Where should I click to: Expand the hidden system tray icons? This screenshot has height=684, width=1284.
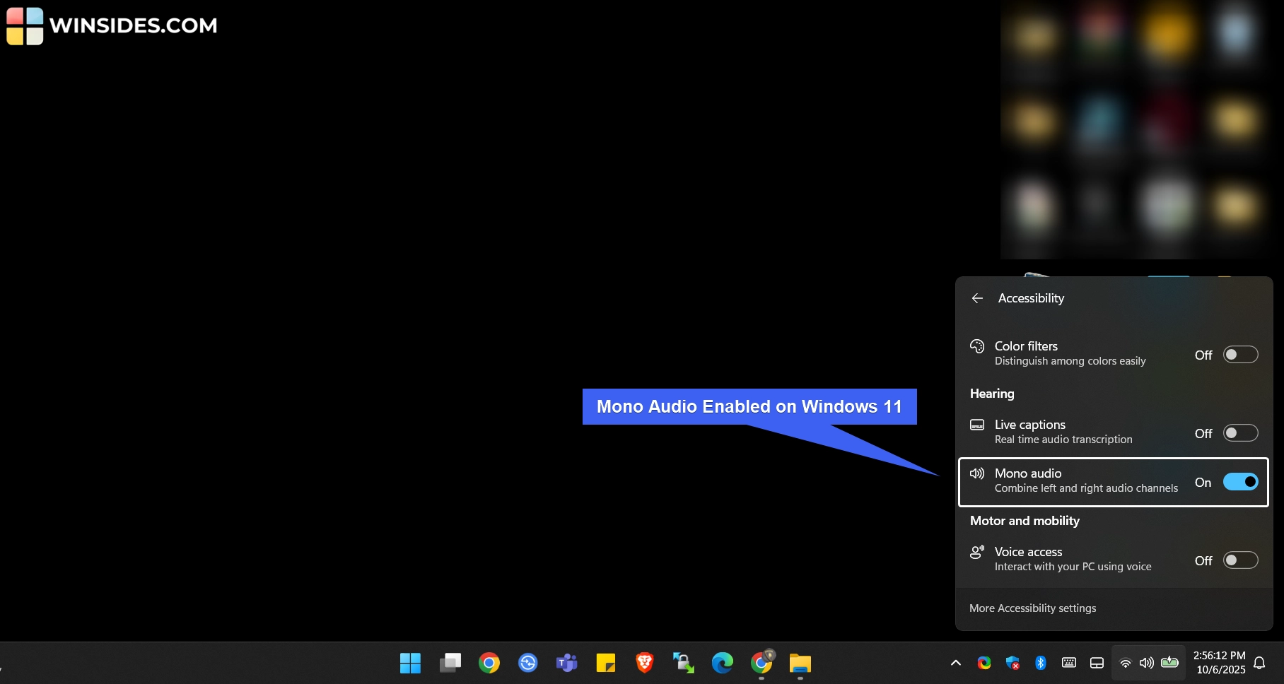955,663
